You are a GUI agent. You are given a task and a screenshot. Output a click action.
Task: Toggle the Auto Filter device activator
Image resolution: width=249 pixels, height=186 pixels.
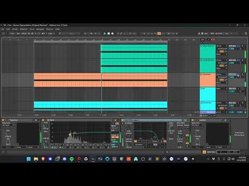[x=122, y=120]
